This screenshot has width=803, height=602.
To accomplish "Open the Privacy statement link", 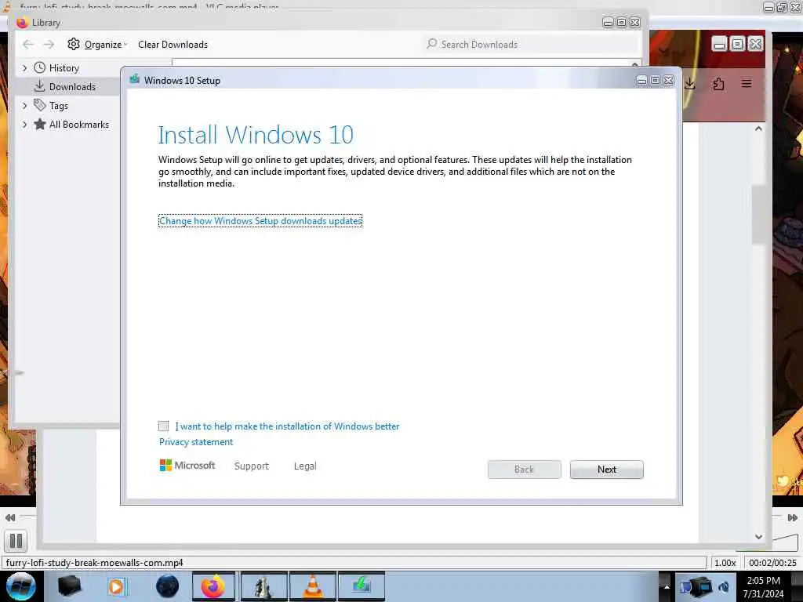I will click(195, 442).
